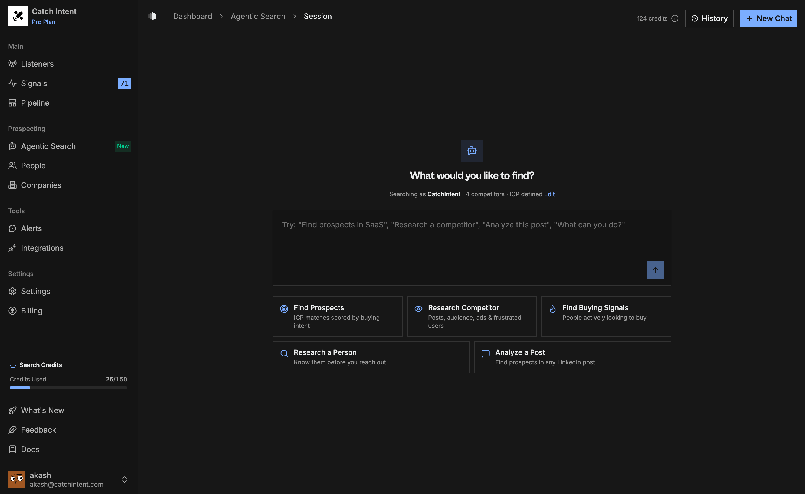Screen dimensions: 805x494
Task: Go to Agentic Search via breadcrumb
Action: point(258,16)
